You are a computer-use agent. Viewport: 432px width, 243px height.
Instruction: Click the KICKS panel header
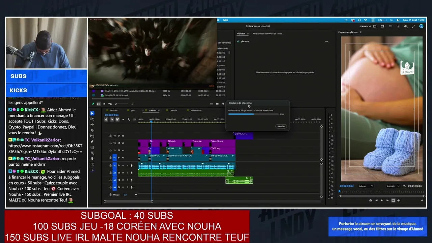tap(46, 90)
